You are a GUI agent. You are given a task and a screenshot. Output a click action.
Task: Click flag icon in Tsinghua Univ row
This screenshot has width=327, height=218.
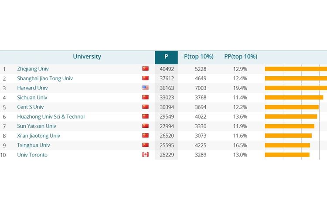tap(145, 145)
